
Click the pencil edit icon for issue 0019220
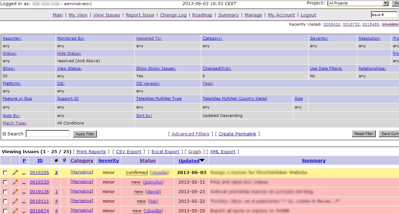click(x=15, y=182)
